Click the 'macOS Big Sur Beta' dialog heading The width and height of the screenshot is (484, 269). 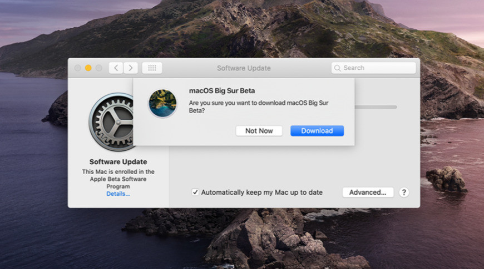tap(222, 91)
